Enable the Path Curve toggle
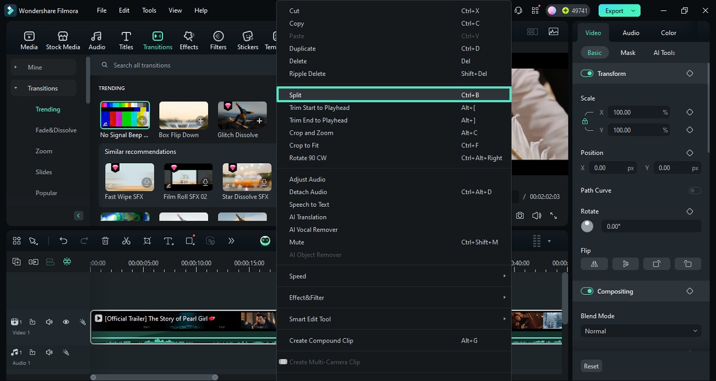Screen dimensions: 716x381 [695, 190]
